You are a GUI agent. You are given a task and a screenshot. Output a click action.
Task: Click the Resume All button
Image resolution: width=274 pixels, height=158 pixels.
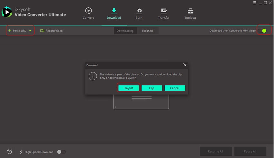(216, 151)
